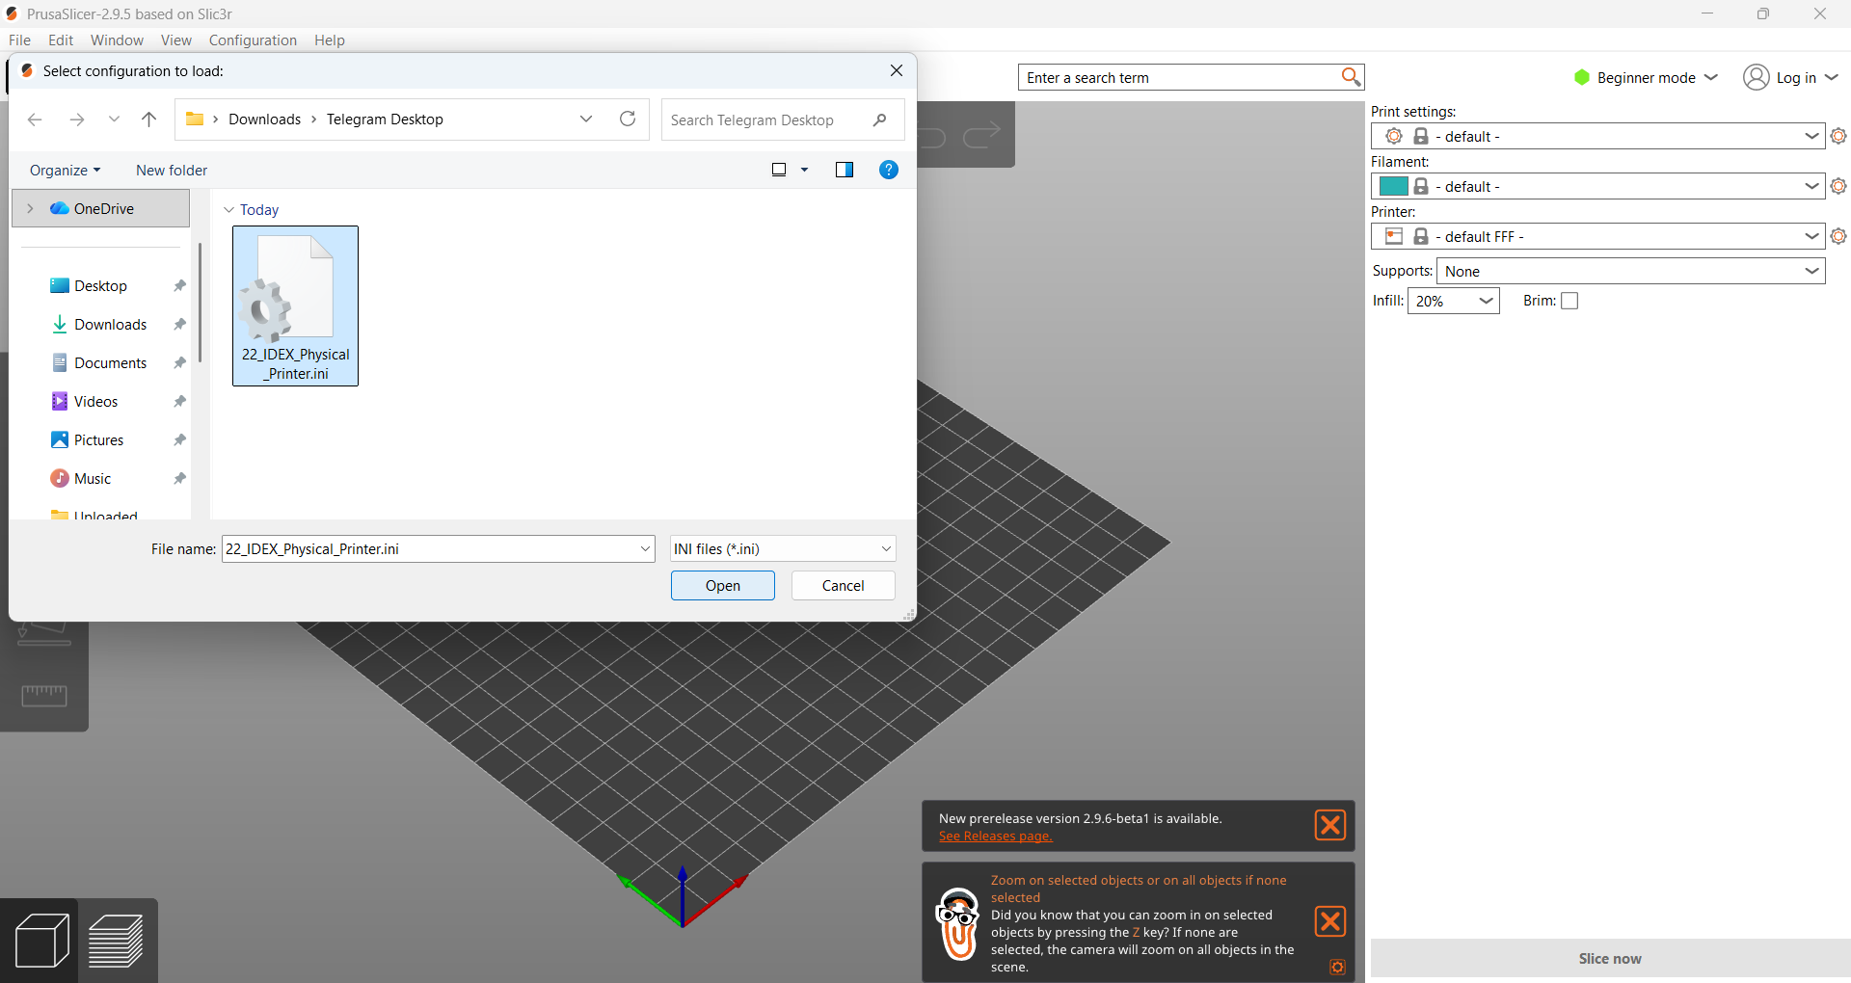Open the Log in account menu
Viewport: 1851px width, 983px height.
pos(1791,77)
